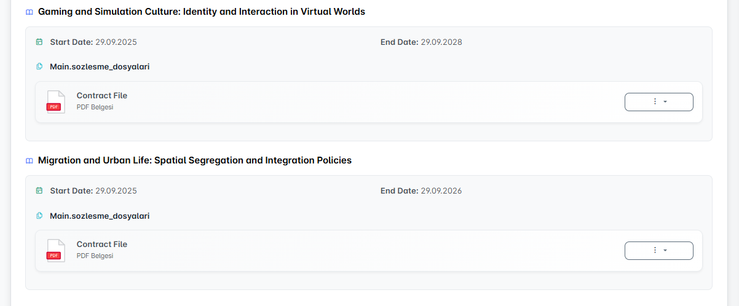
Task: Click the book icon beside Migration and Urban Life
Action: pos(29,160)
